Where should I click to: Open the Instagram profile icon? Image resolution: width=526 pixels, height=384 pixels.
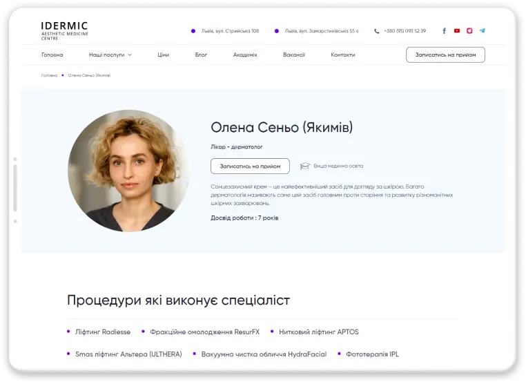[469, 31]
